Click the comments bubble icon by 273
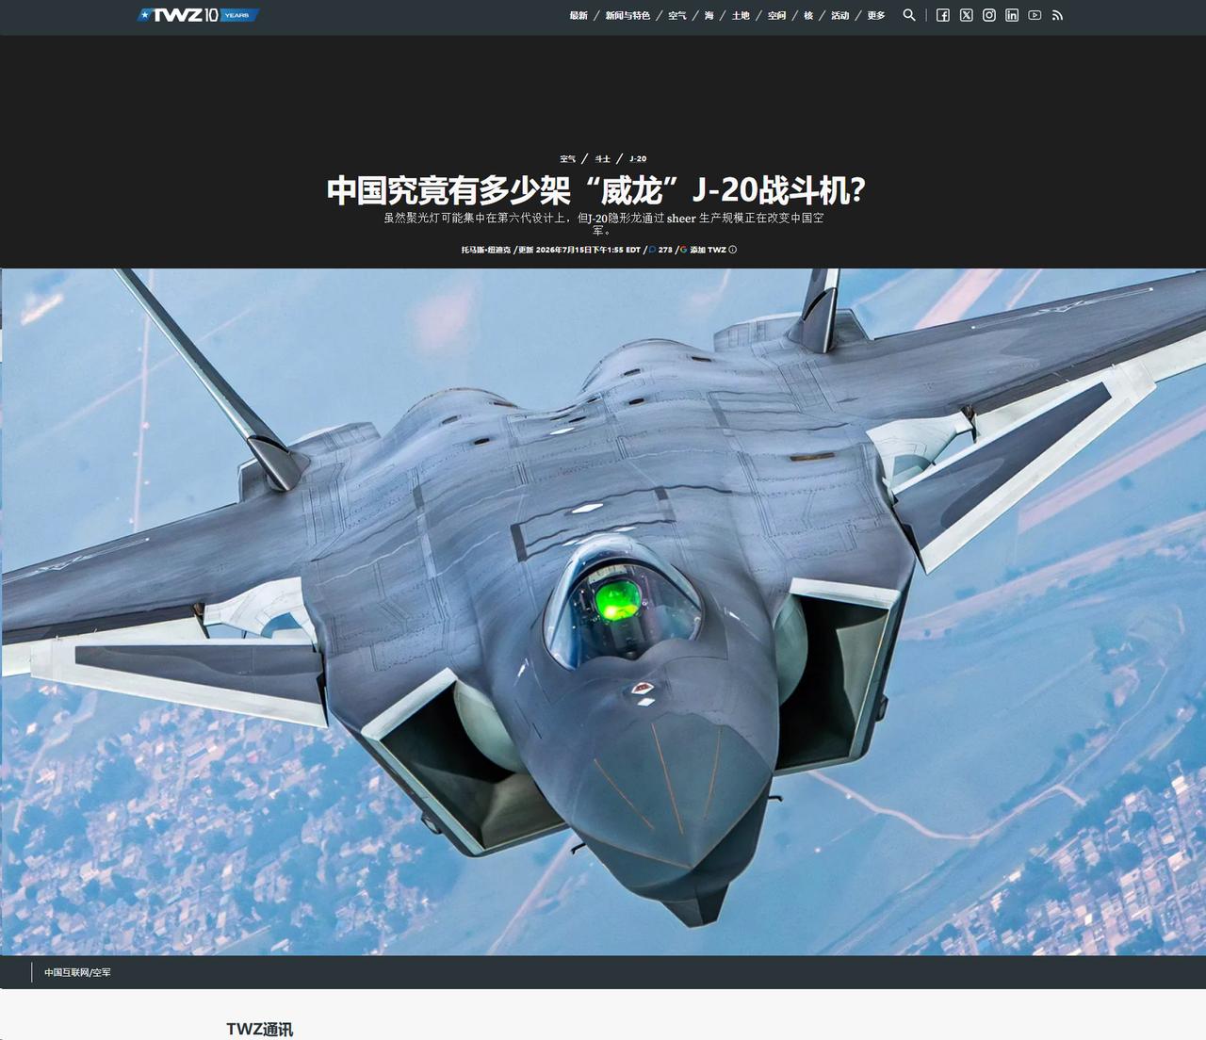The height and width of the screenshot is (1040, 1206). 652,250
